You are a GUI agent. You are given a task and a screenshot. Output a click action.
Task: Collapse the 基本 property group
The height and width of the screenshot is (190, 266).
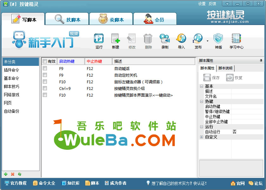[201, 86]
